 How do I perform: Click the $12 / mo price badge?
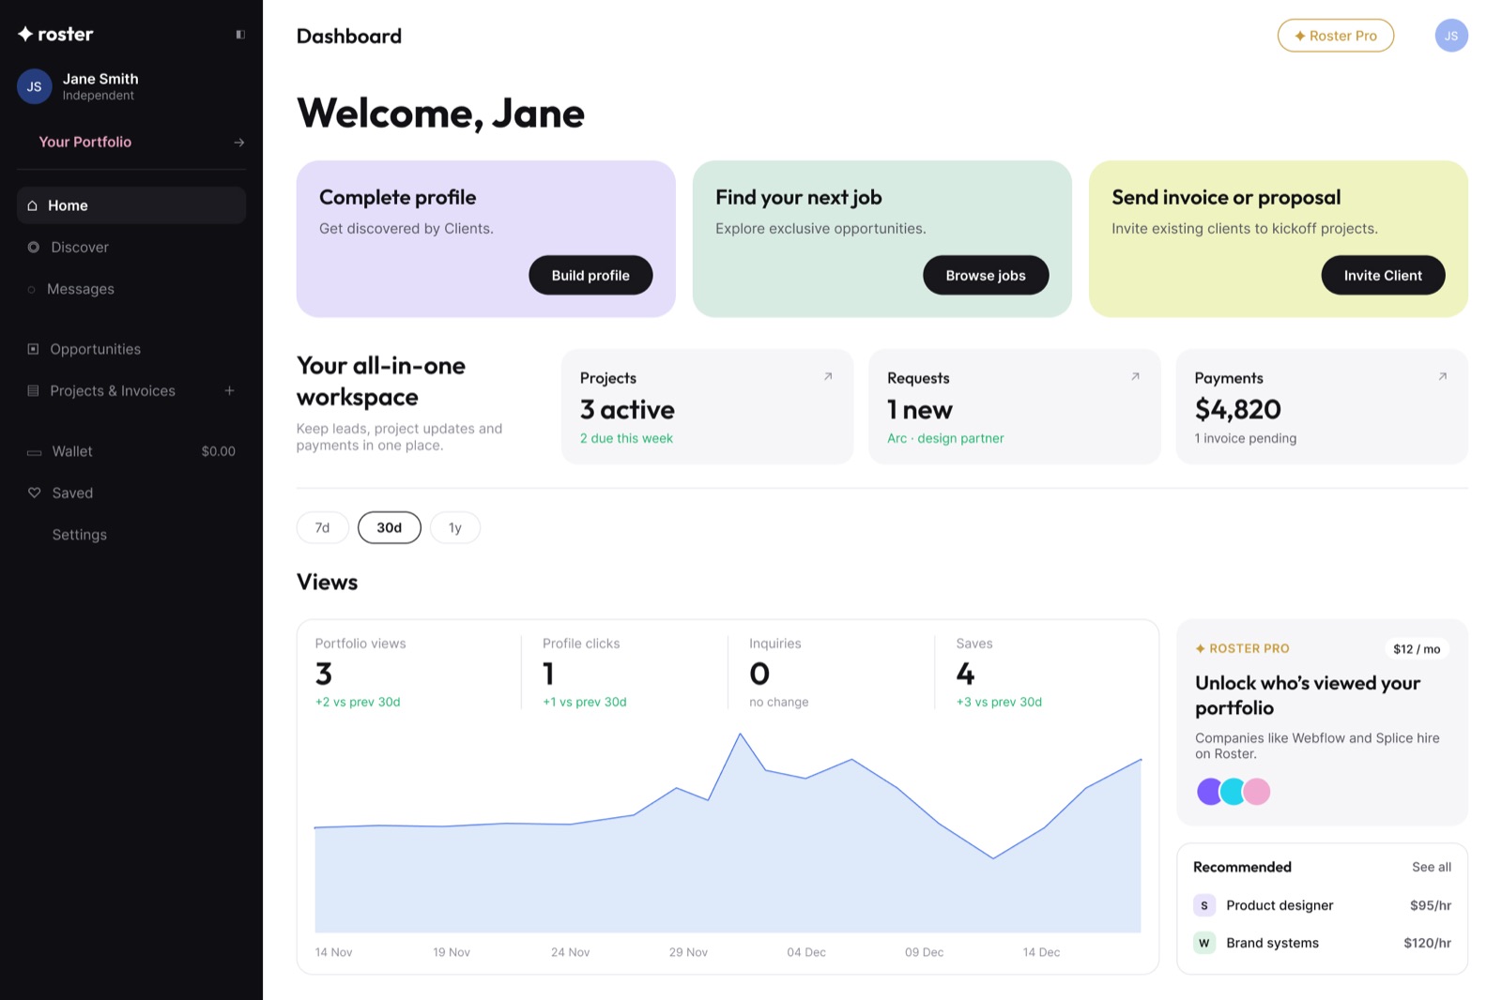1417,648
